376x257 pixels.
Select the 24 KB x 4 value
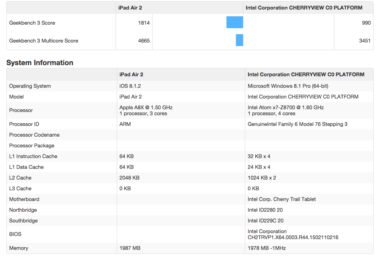pyautogui.click(x=259, y=167)
